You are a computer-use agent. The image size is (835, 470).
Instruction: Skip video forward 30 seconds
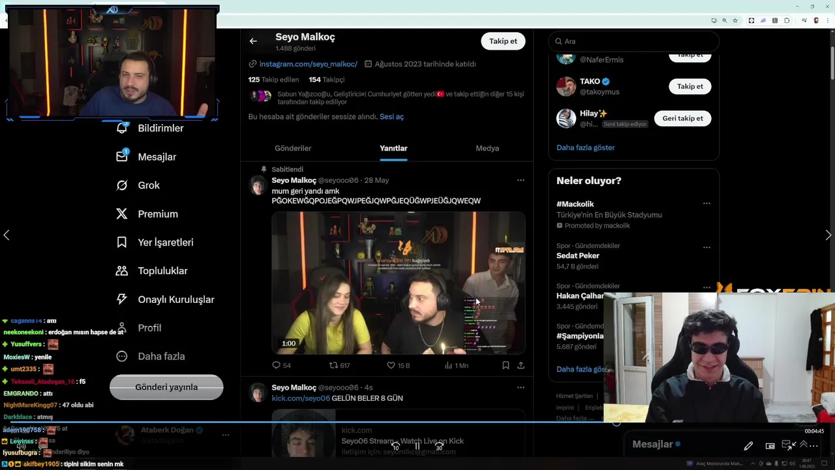(439, 446)
